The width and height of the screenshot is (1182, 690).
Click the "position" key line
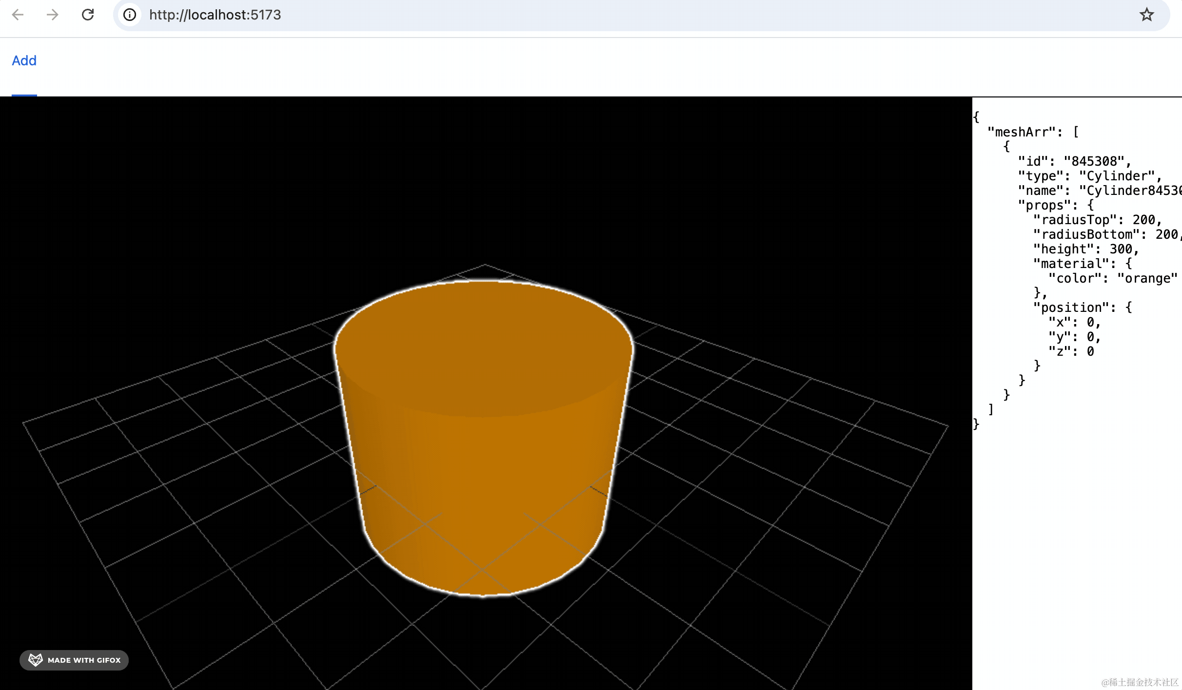1083,307
